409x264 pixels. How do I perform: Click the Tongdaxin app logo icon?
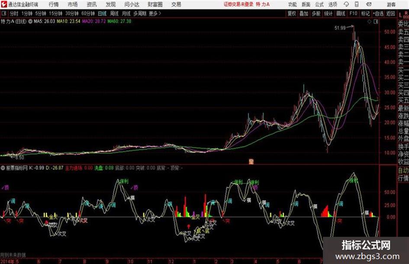(x=3, y=4)
